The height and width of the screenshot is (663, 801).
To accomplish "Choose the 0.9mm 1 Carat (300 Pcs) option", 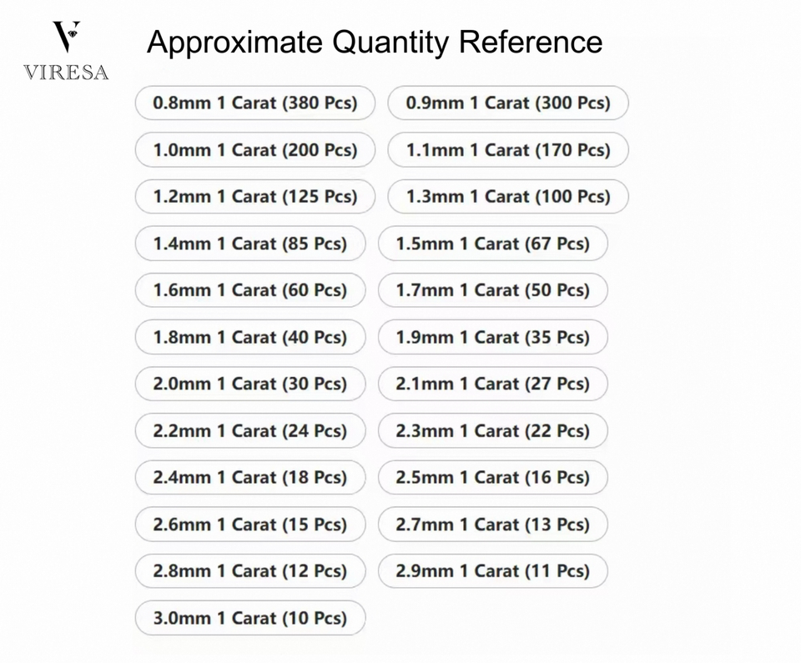I will 507,103.
